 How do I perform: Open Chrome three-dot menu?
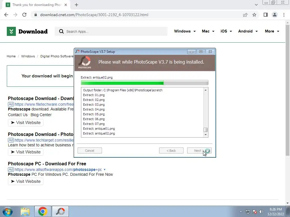pos(284,15)
